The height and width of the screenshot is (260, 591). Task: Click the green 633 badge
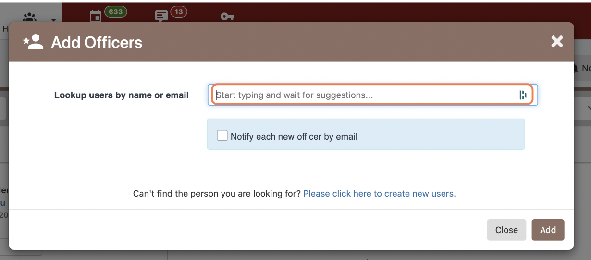pos(115,12)
